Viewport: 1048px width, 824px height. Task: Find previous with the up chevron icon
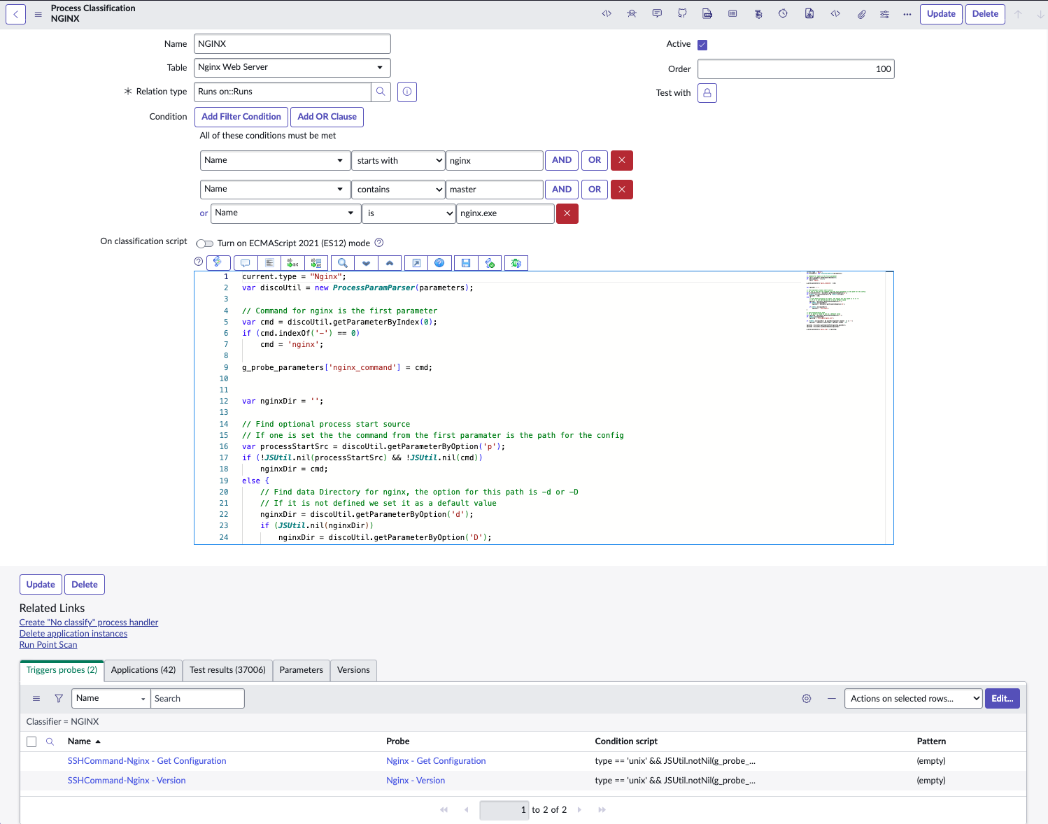tap(390, 263)
